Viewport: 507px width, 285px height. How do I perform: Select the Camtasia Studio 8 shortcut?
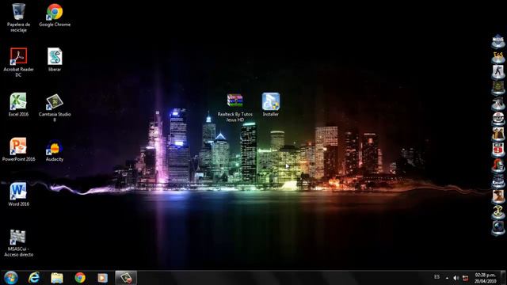tap(55, 108)
